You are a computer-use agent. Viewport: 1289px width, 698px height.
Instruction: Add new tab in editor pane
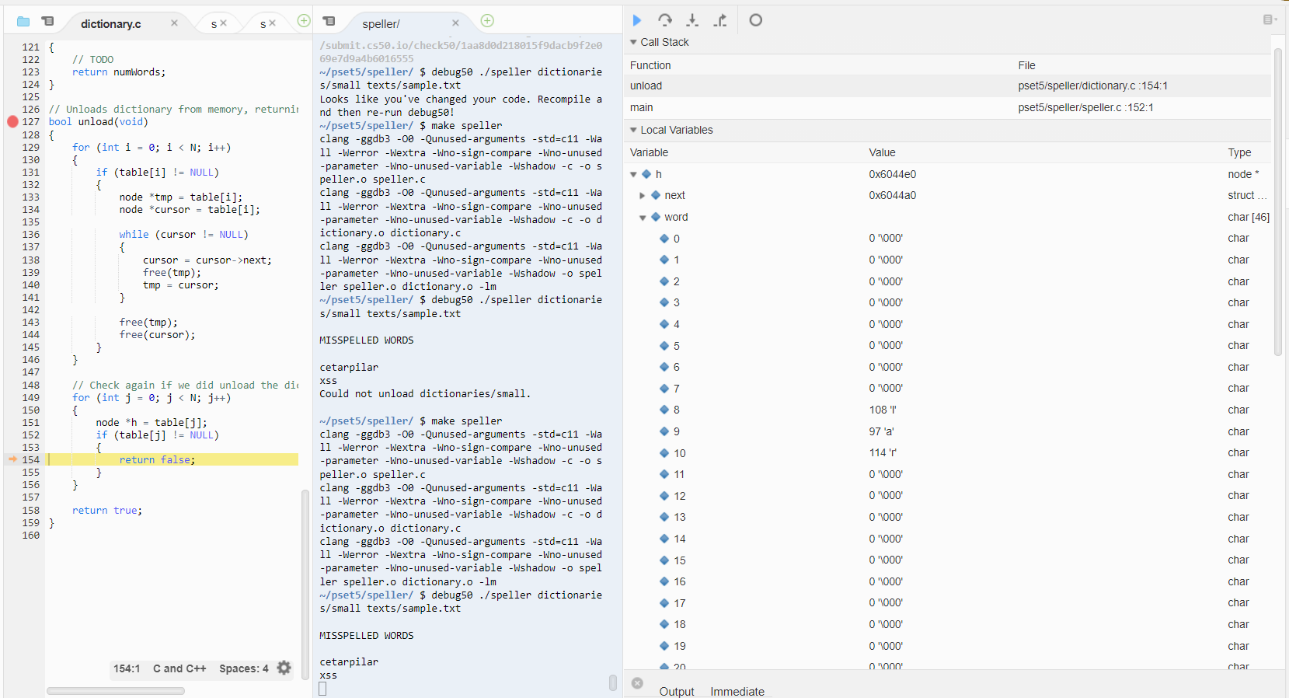(x=304, y=21)
